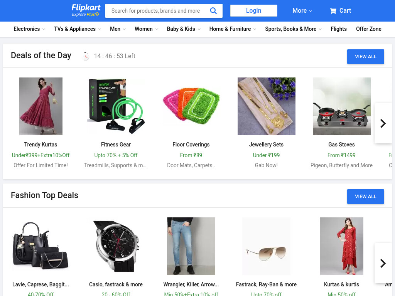Click 'Under ₹199' price text
Screen dimensions: 395x296
coord(266,155)
